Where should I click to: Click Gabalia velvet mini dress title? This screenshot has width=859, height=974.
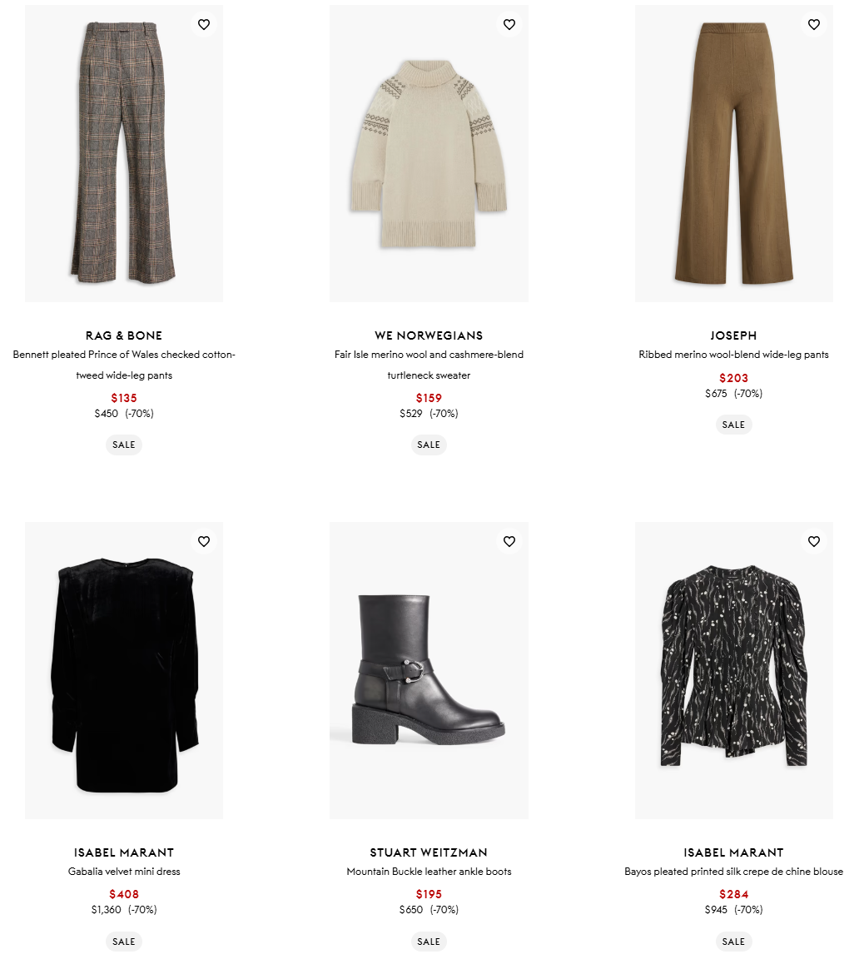(124, 872)
